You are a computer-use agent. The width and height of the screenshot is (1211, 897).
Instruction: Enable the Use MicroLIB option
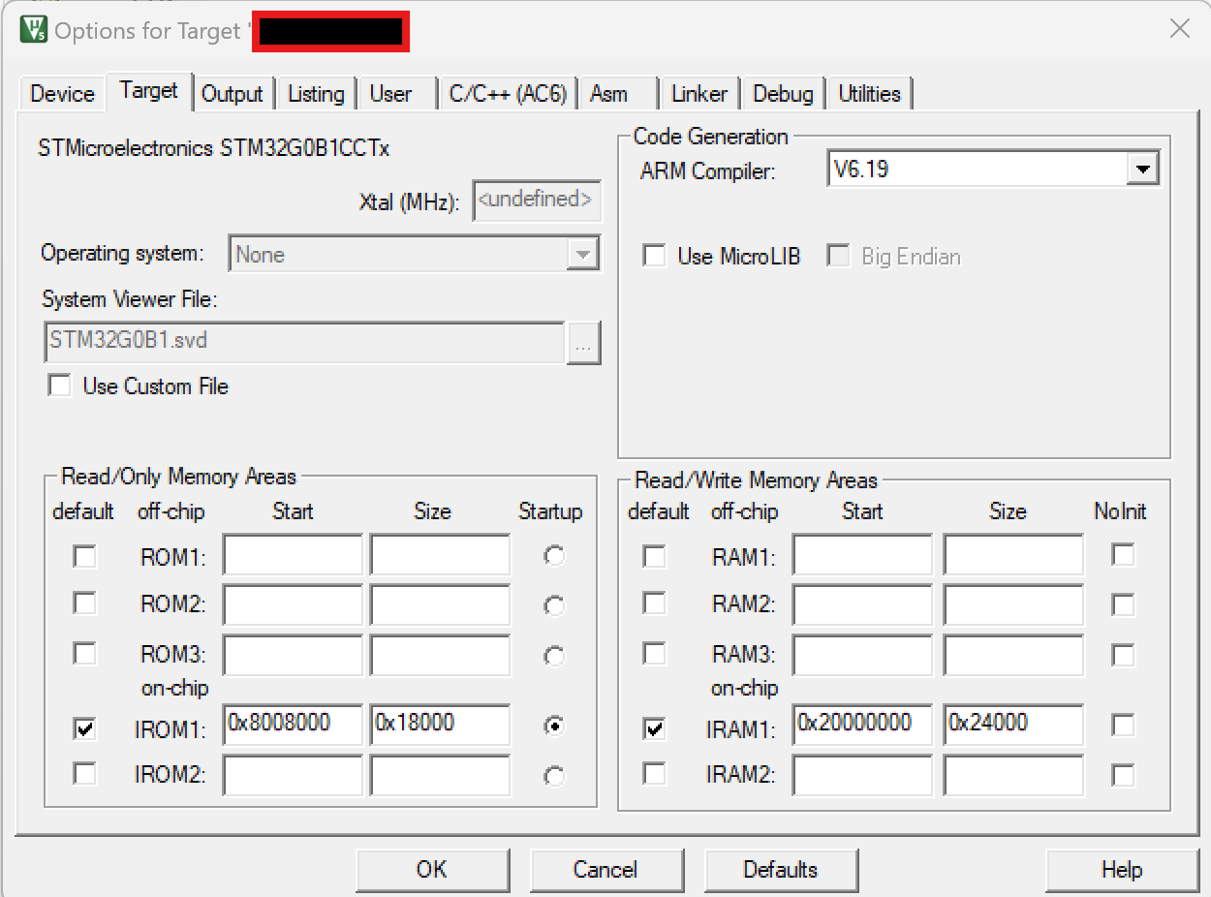click(x=654, y=256)
